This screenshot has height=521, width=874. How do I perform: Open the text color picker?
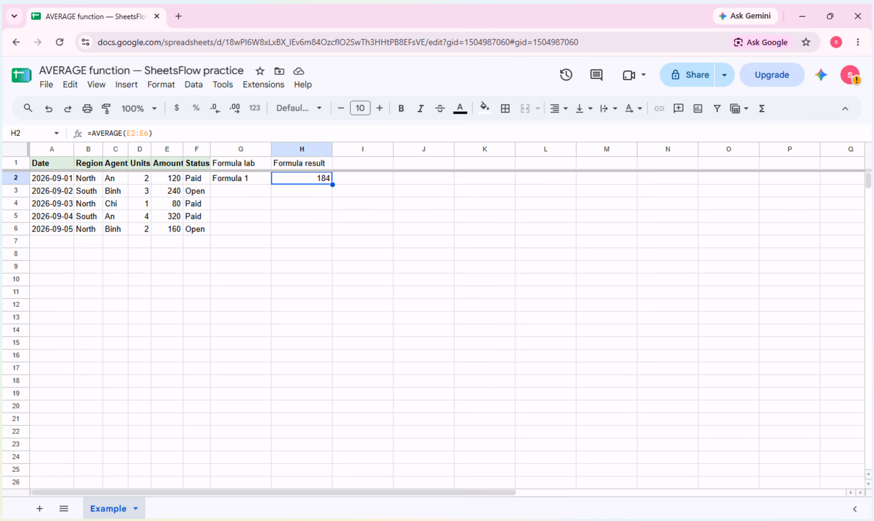460,108
